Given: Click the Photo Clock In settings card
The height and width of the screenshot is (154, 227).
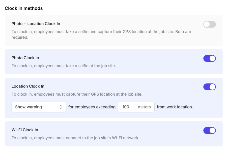Looking at the screenshot, I should [113, 62].
